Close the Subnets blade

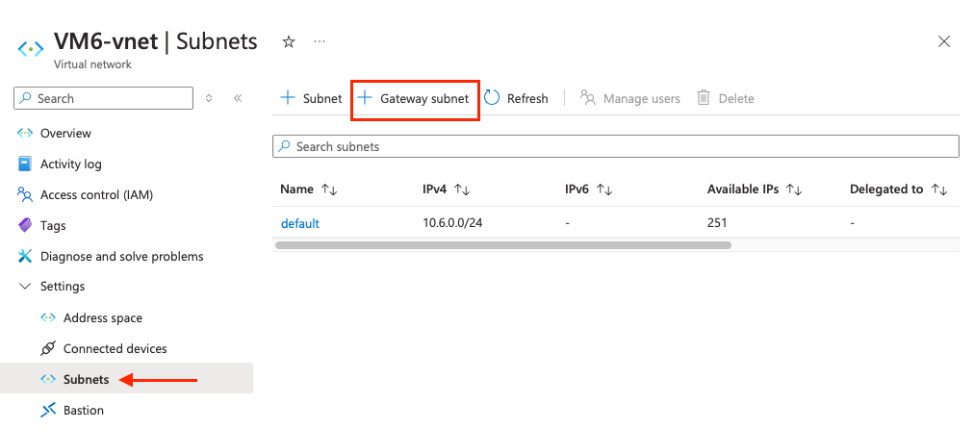pyautogui.click(x=943, y=41)
